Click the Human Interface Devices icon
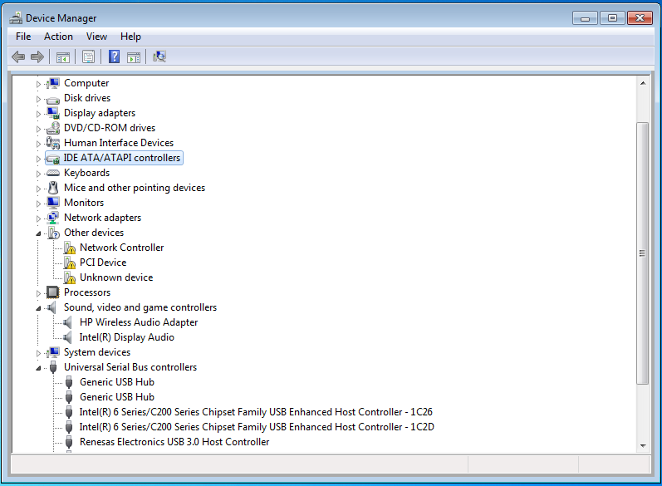This screenshot has height=486, width=662. click(x=53, y=143)
